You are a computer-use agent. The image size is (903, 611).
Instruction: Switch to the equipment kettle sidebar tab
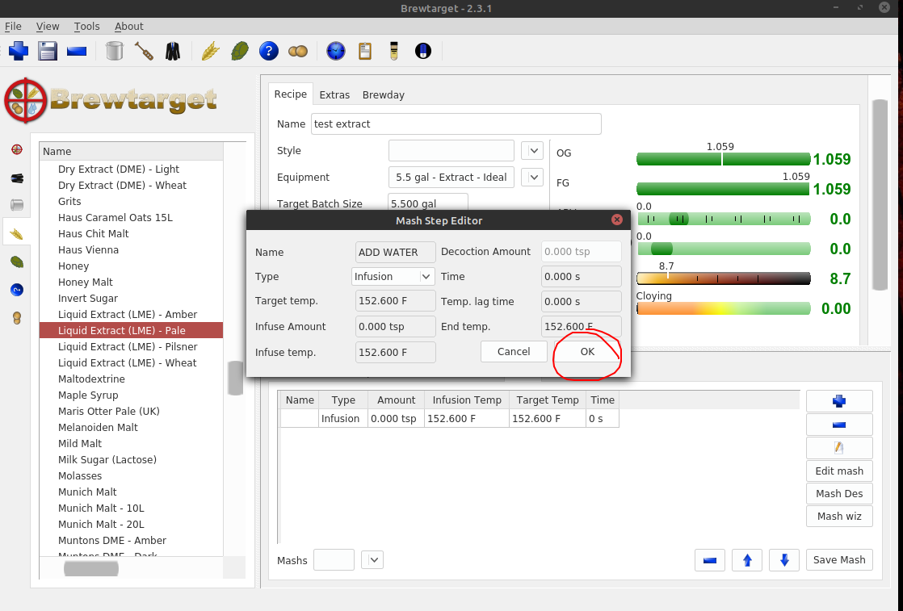17,205
